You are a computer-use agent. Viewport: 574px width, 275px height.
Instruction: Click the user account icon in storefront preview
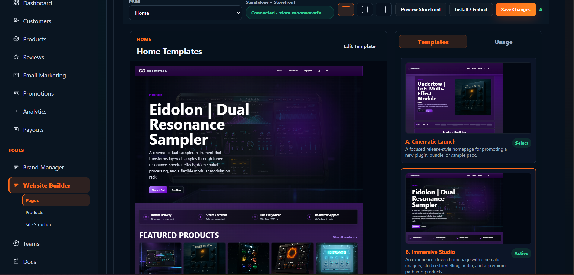[x=319, y=71]
